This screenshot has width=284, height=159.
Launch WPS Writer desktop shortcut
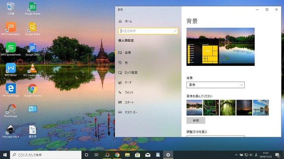pos(10,70)
